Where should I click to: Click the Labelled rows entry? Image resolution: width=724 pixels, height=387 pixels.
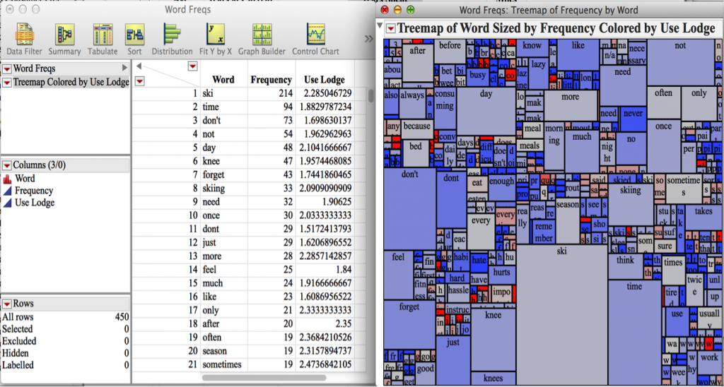[65, 365]
